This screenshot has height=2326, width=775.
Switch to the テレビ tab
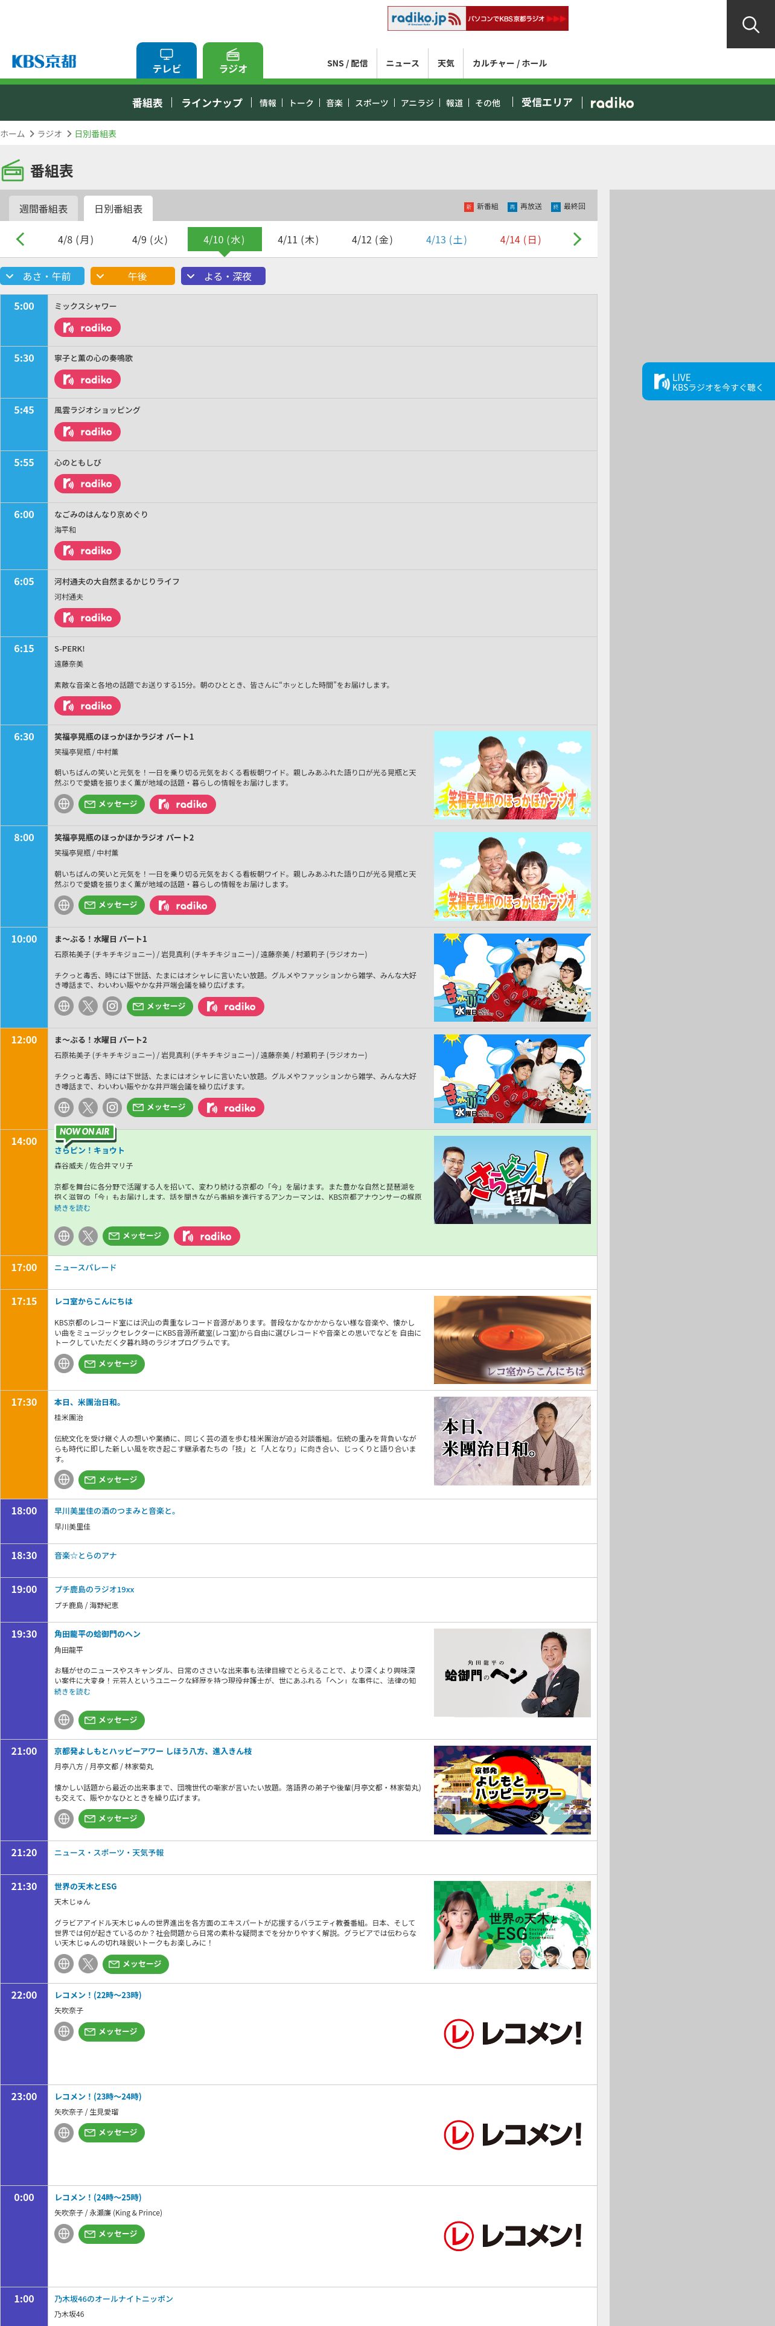coord(166,60)
